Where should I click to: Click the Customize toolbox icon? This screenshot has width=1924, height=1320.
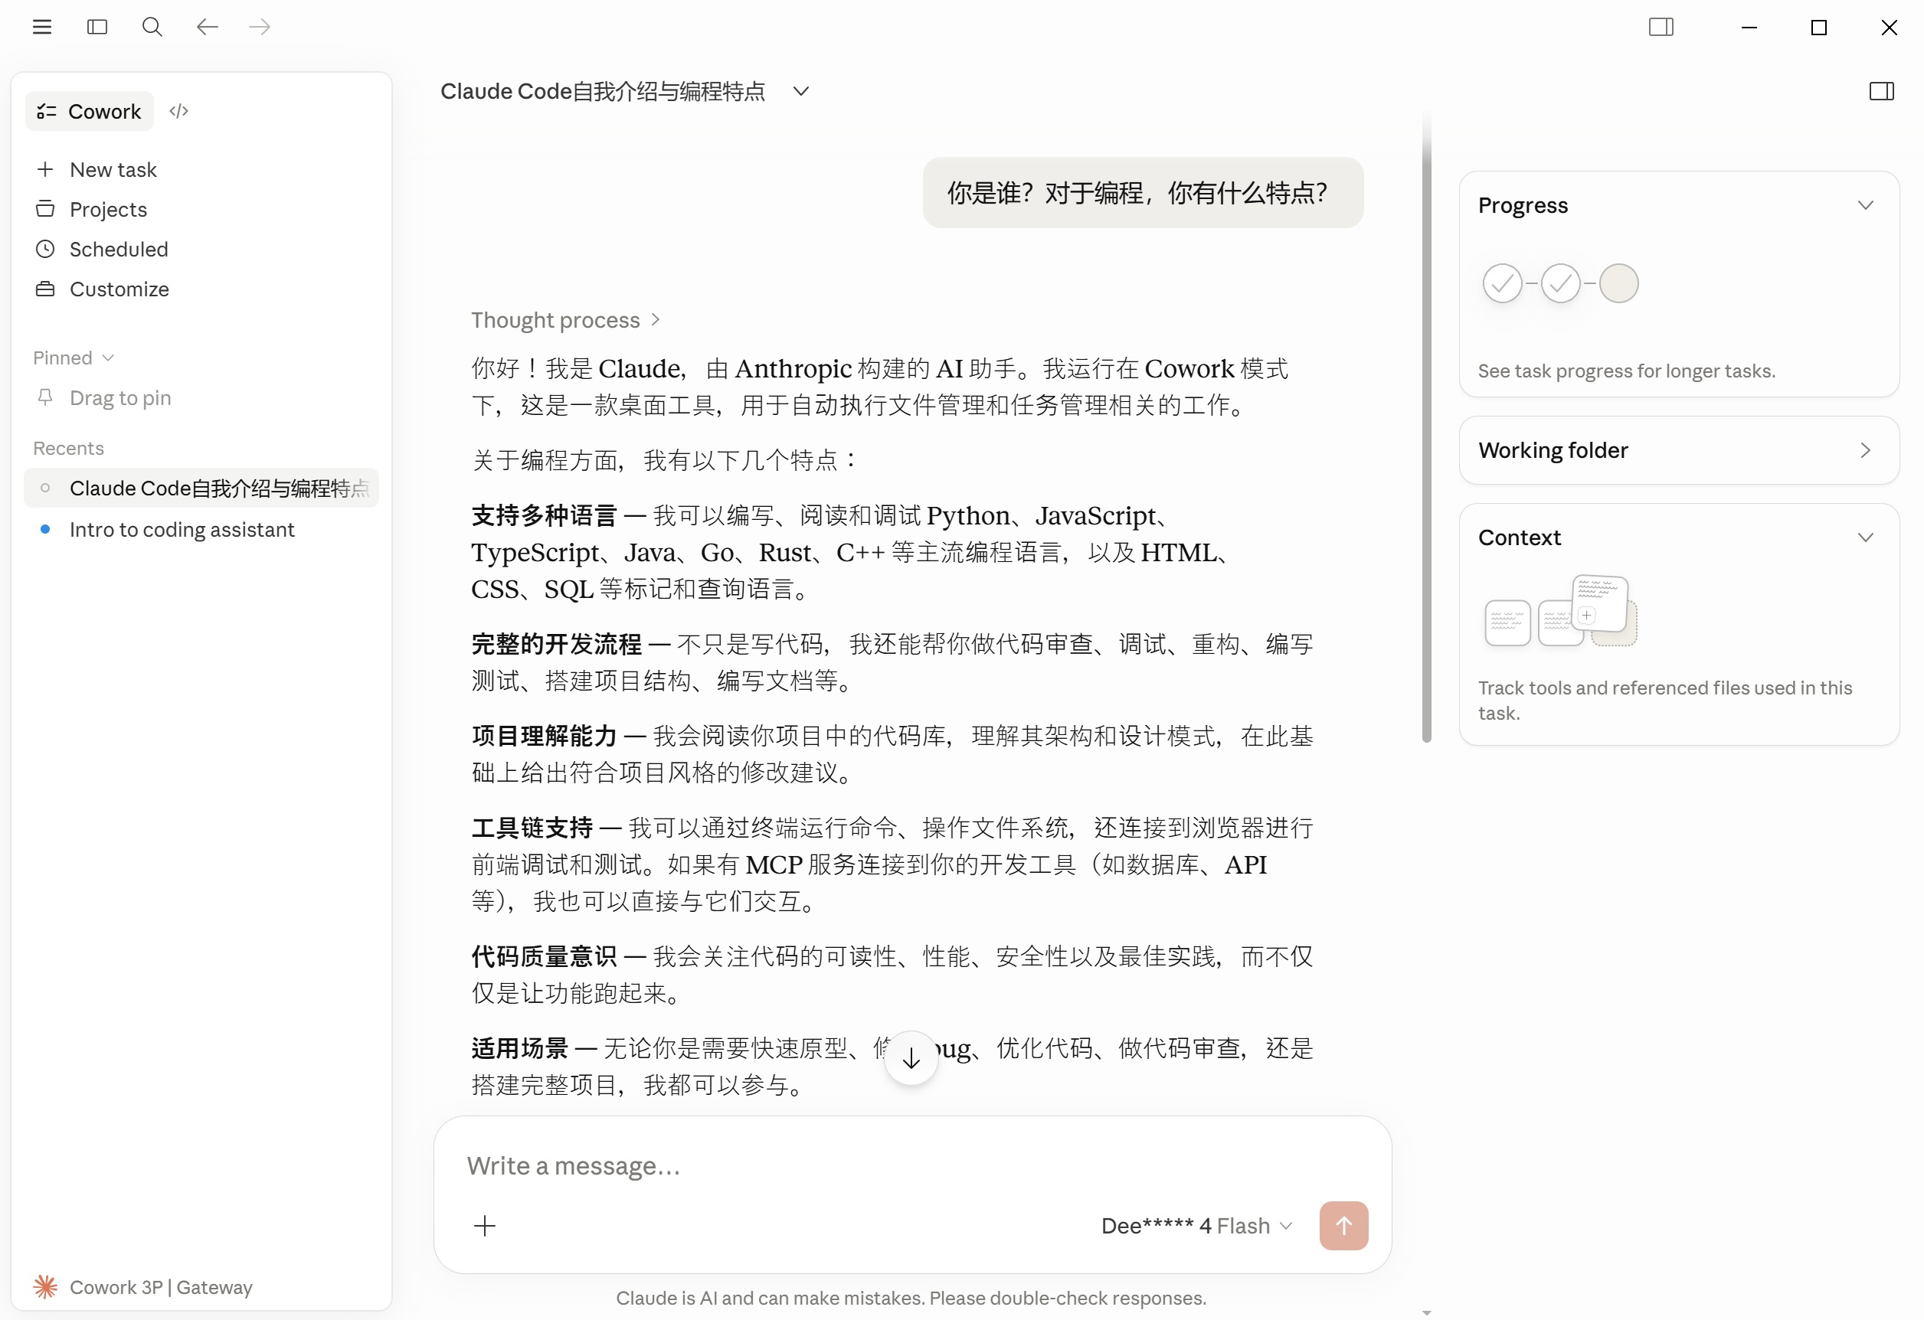(x=45, y=289)
